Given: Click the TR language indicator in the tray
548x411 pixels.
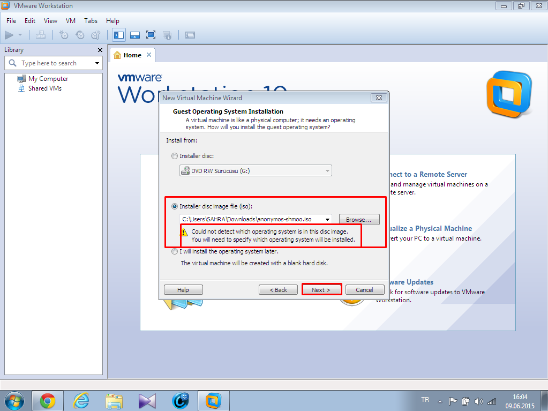Looking at the screenshot, I should (x=425, y=399).
